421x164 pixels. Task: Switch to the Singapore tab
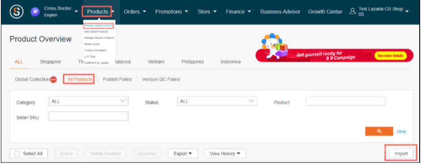click(x=51, y=62)
